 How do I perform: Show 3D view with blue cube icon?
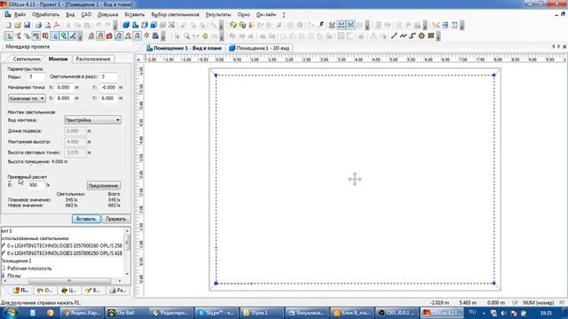(126, 25)
